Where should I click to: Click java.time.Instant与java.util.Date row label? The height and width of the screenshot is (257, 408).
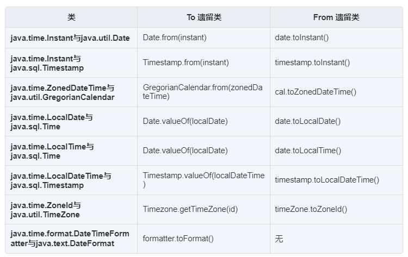71,37
